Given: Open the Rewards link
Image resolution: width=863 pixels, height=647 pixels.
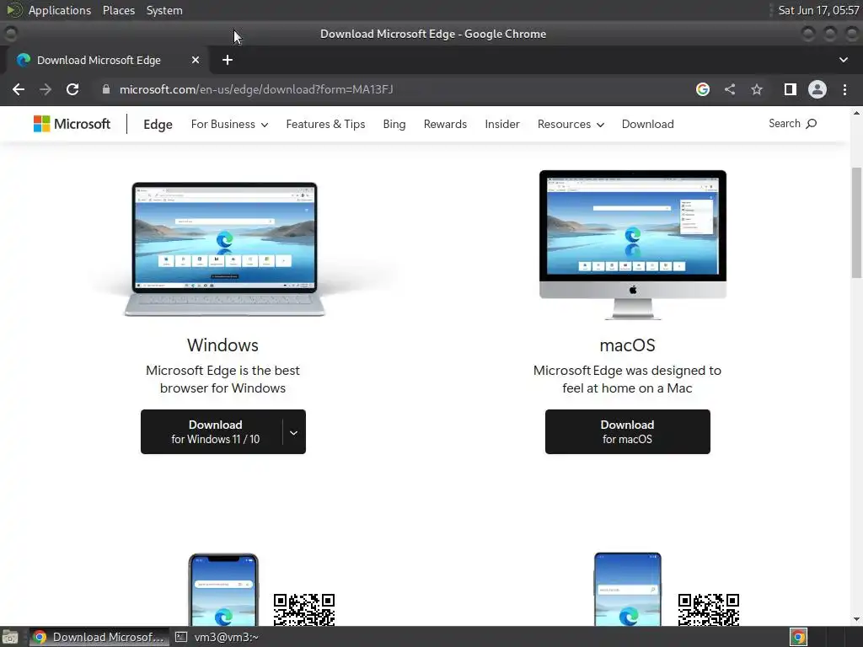Looking at the screenshot, I should [x=445, y=125].
